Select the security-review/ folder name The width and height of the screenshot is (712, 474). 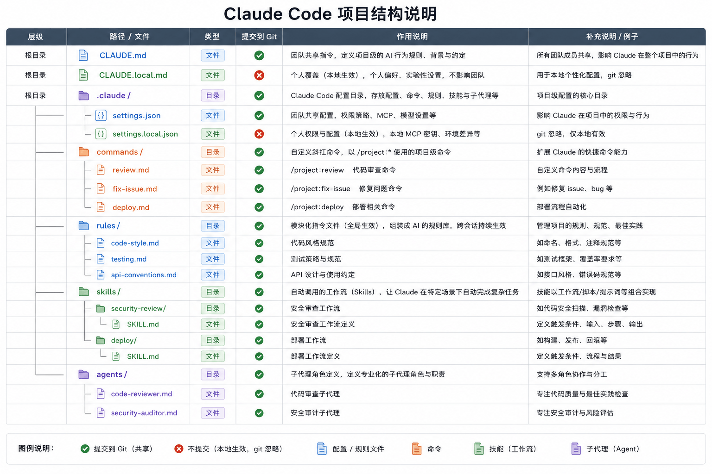tap(138, 308)
